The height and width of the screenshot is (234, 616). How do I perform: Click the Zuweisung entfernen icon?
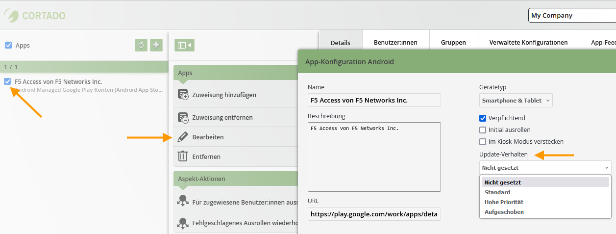183,118
